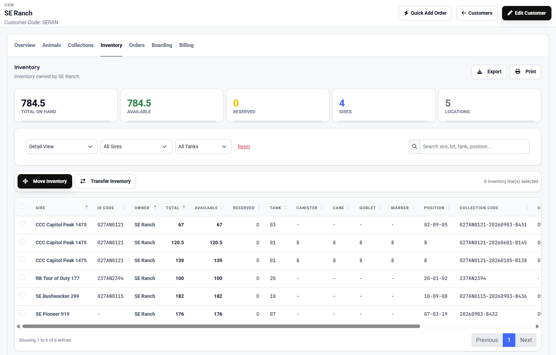Click position value 20-01-02

(436, 278)
